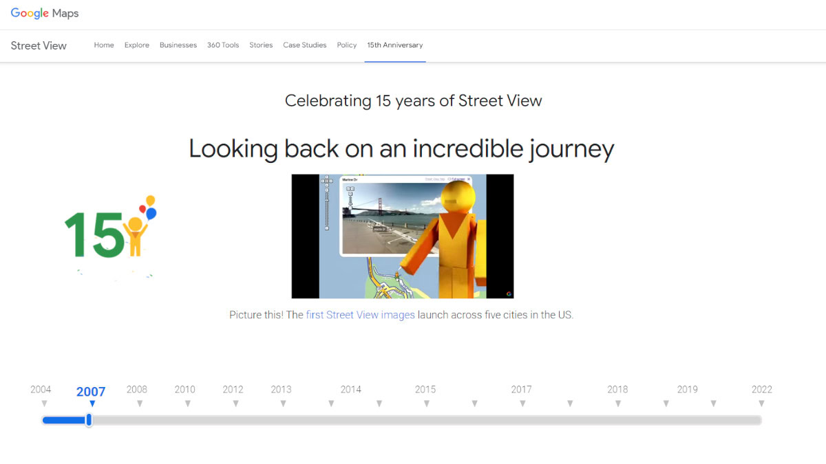Screen dimensions: 826x464
Task: Click the unlabeled marker between 2017 and 2018
Action: coord(570,404)
